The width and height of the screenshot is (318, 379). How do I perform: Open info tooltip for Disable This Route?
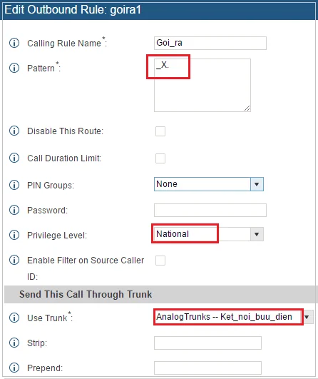(x=14, y=131)
